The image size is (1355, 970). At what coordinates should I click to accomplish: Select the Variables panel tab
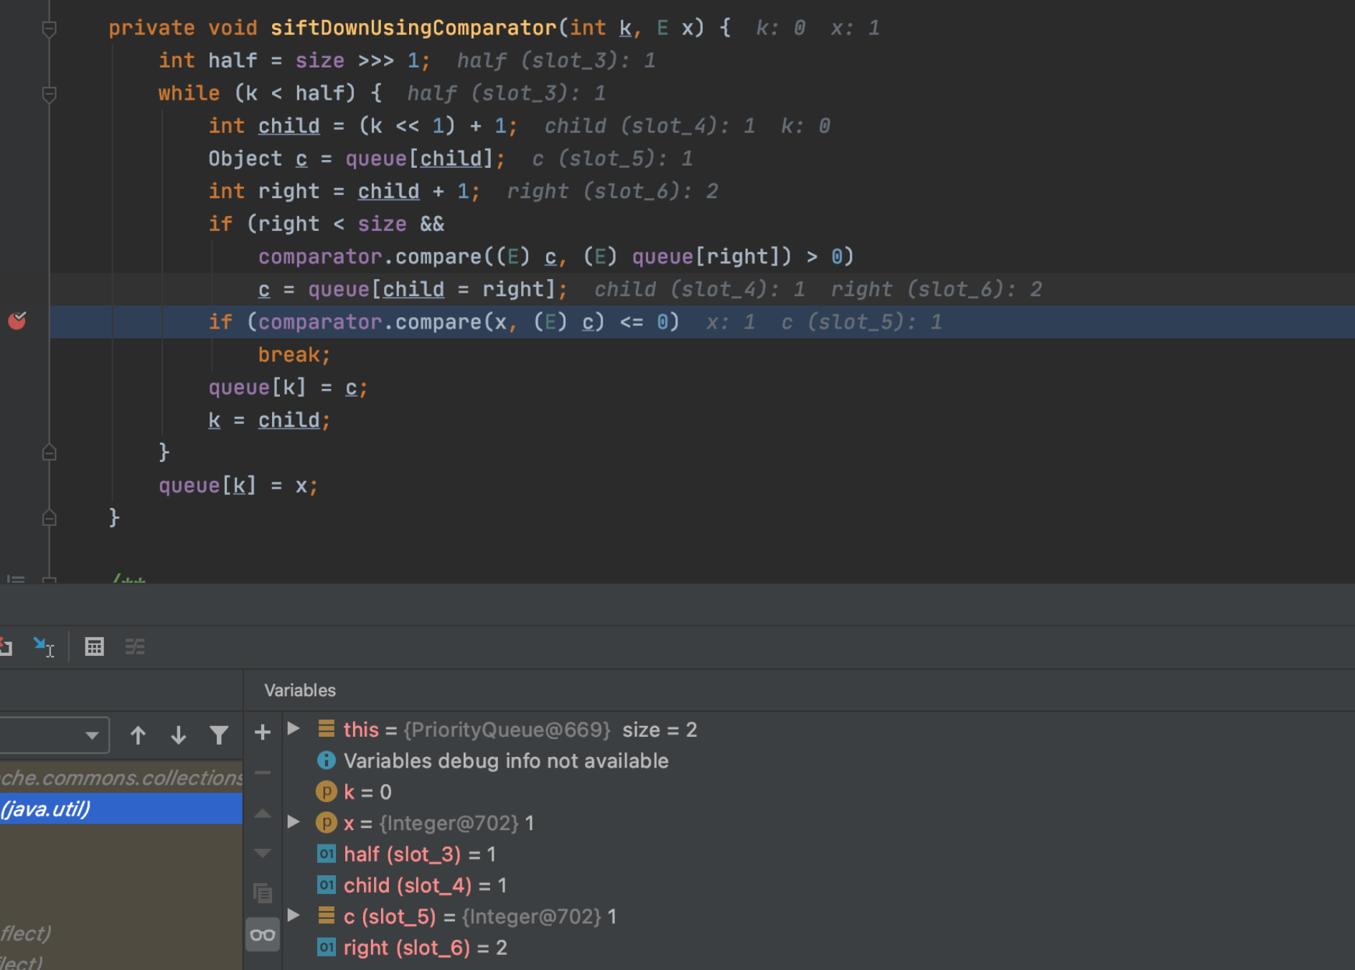point(300,690)
